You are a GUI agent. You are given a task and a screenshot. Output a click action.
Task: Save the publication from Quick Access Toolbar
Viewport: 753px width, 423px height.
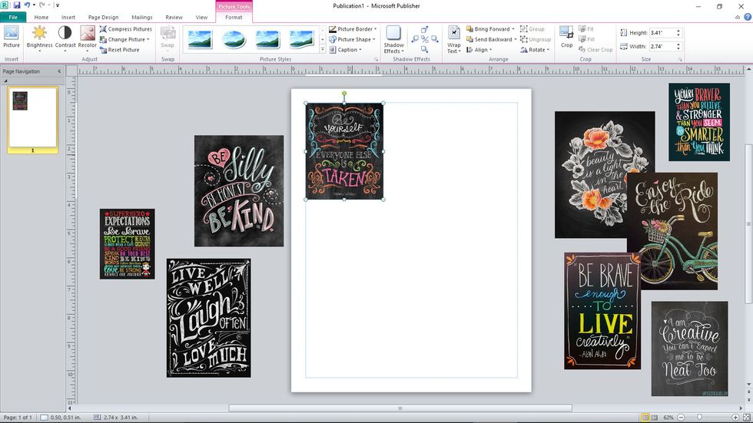point(17,5)
